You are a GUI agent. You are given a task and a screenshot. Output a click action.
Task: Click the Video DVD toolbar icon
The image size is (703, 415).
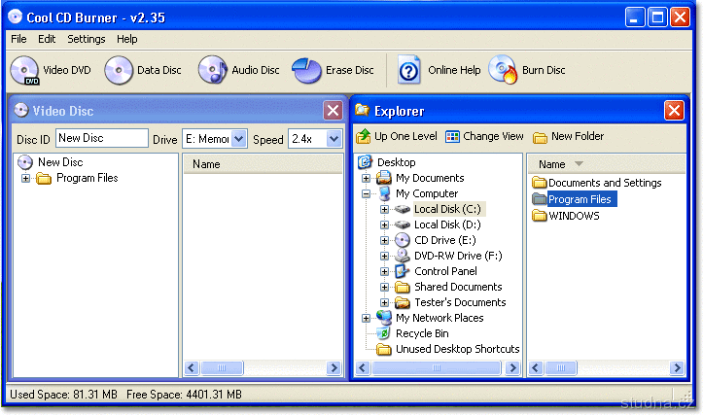click(x=24, y=70)
